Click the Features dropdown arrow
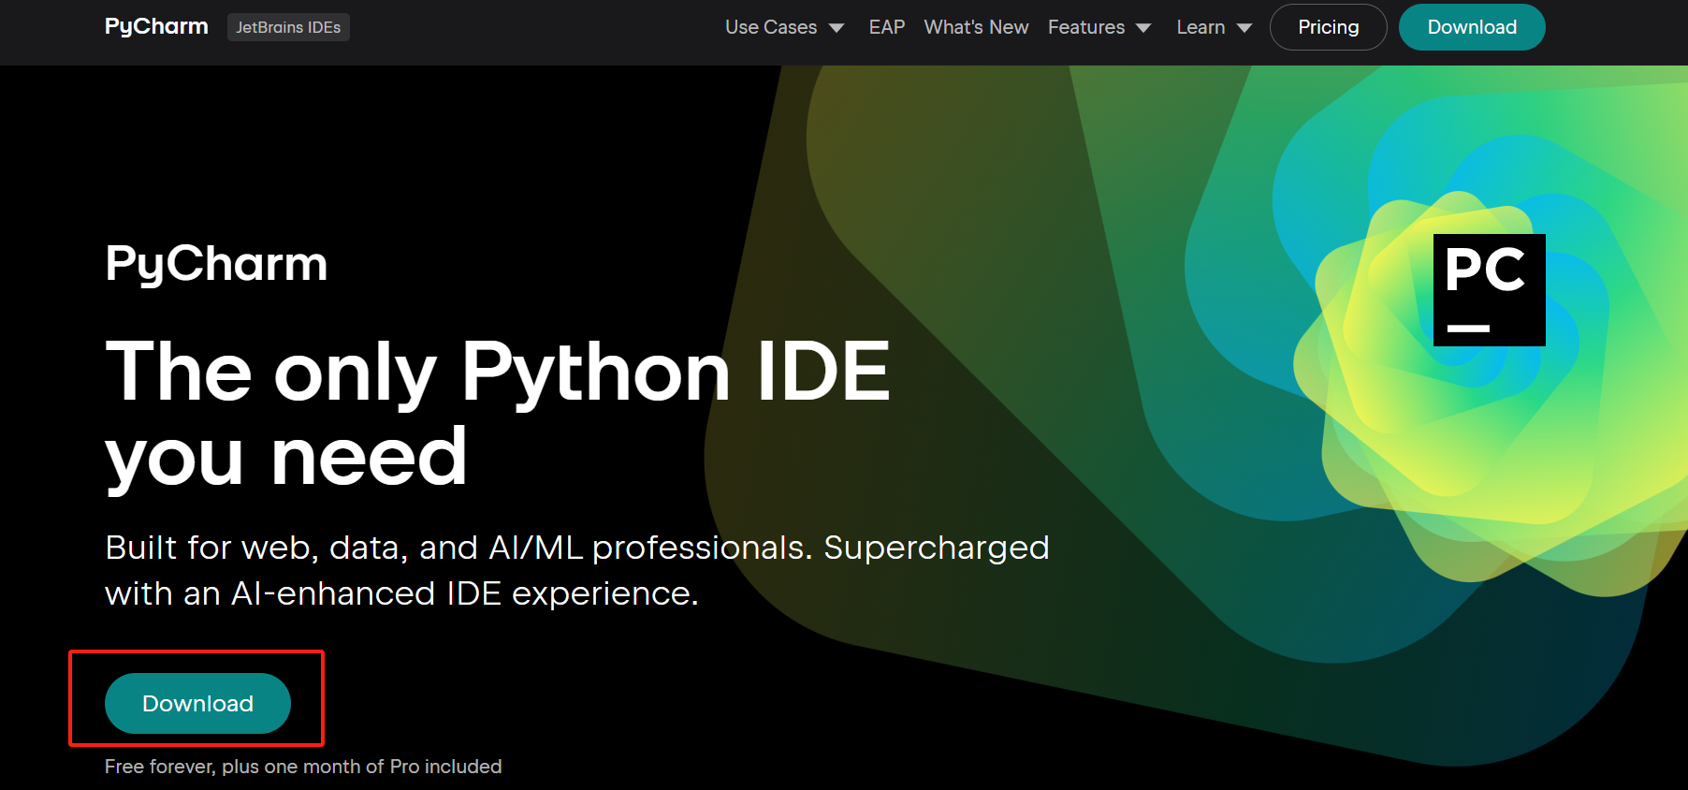 coord(1143,28)
